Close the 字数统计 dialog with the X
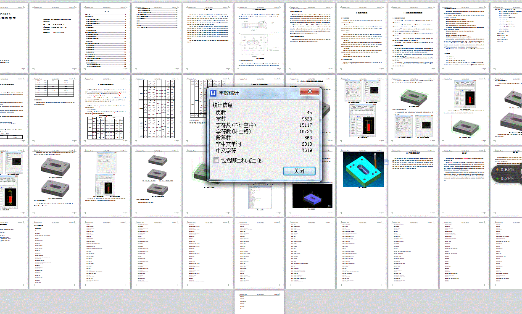The height and width of the screenshot is (314, 522). (x=310, y=92)
